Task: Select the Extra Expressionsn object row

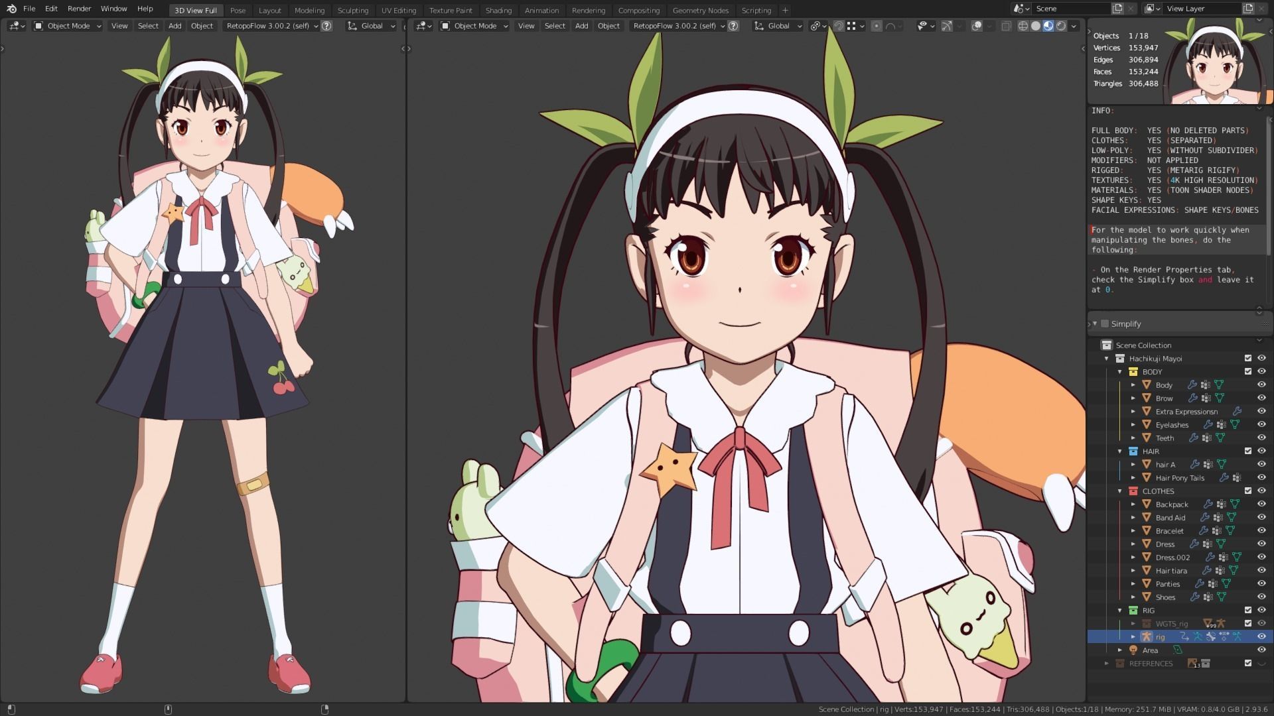Action: [1180, 411]
